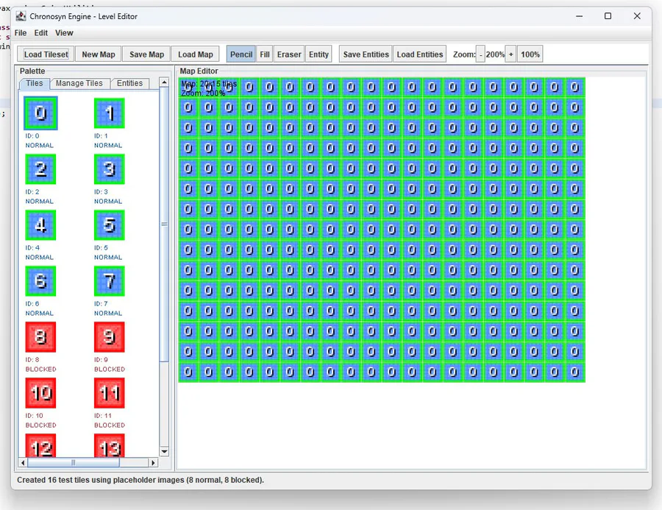Viewport: 662px width, 510px height.
Task: Choose red tile 12 in palette
Action: coord(40,445)
